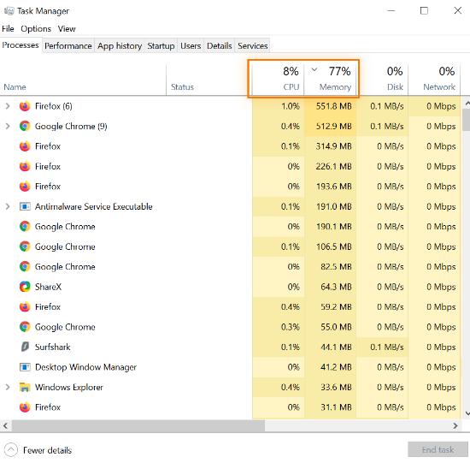This screenshot has width=470, height=463.
Task: Click the 512.9 MB memory cell
Action: pyautogui.click(x=331, y=126)
